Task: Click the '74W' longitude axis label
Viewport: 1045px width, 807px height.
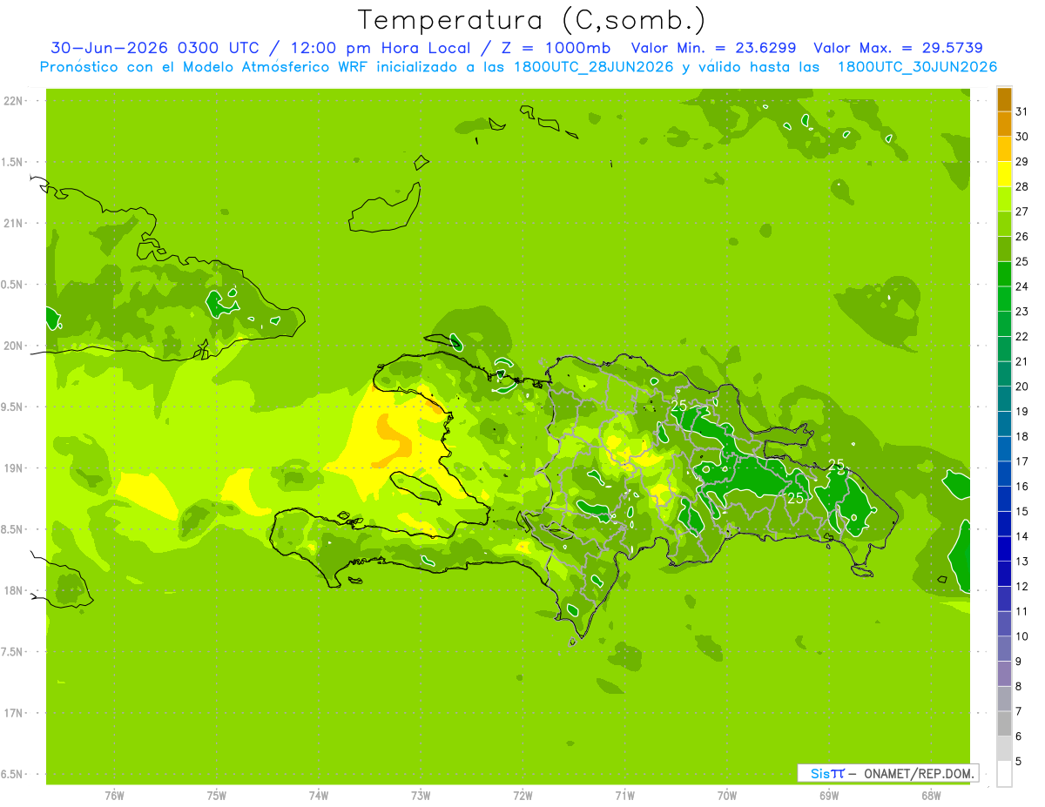Action: 319,796
